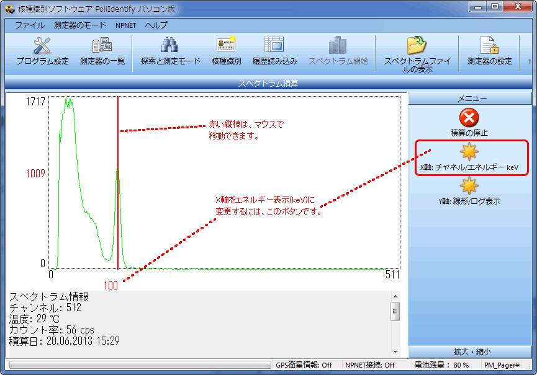
Task: Click the スペクトラム積算 title bar
Action: (x=268, y=83)
